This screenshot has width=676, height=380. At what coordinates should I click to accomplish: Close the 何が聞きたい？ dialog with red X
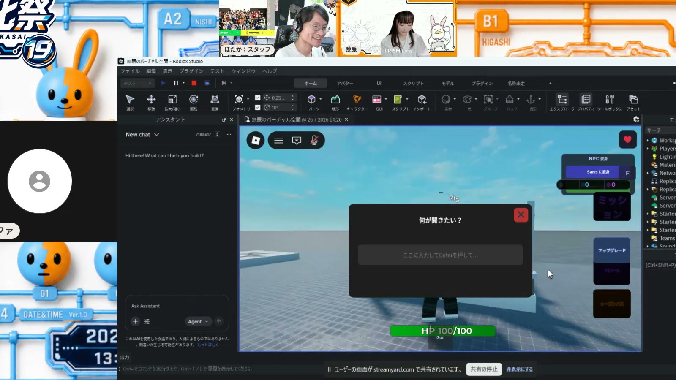pyautogui.click(x=521, y=215)
